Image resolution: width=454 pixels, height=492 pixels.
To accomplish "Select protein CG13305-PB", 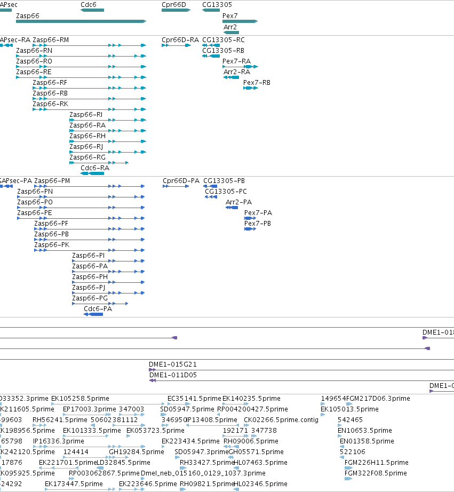I will (x=210, y=186).
